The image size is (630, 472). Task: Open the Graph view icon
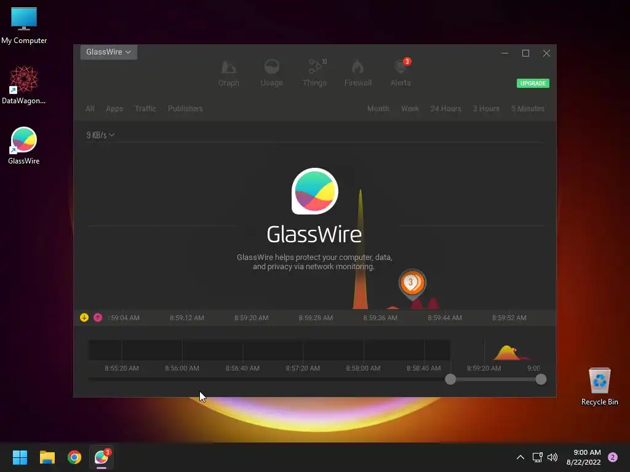click(x=229, y=67)
